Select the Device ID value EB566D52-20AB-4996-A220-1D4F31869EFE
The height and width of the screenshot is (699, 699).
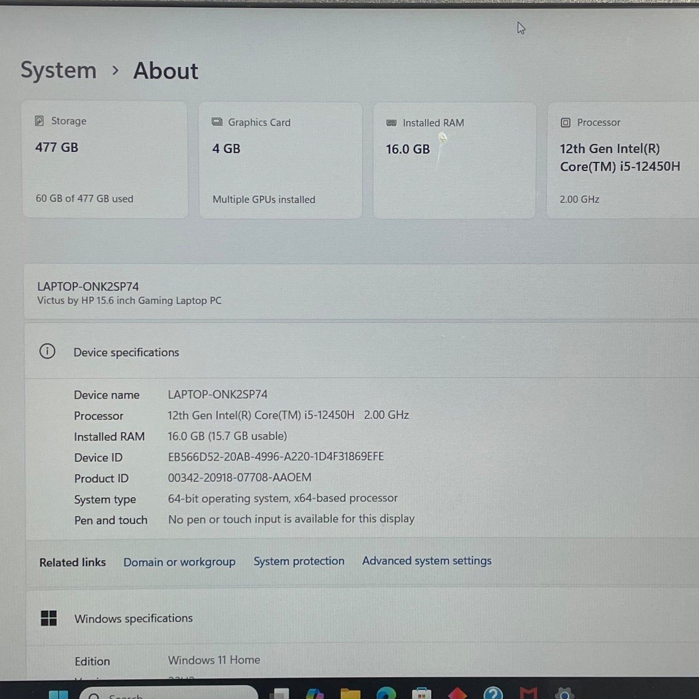(276, 457)
